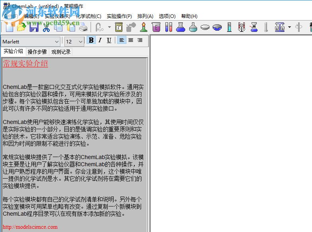Viewport: 312px width, 232px height.
Task: Open the 化学试剂(C) menu
Action: click(x=89, y=16)
